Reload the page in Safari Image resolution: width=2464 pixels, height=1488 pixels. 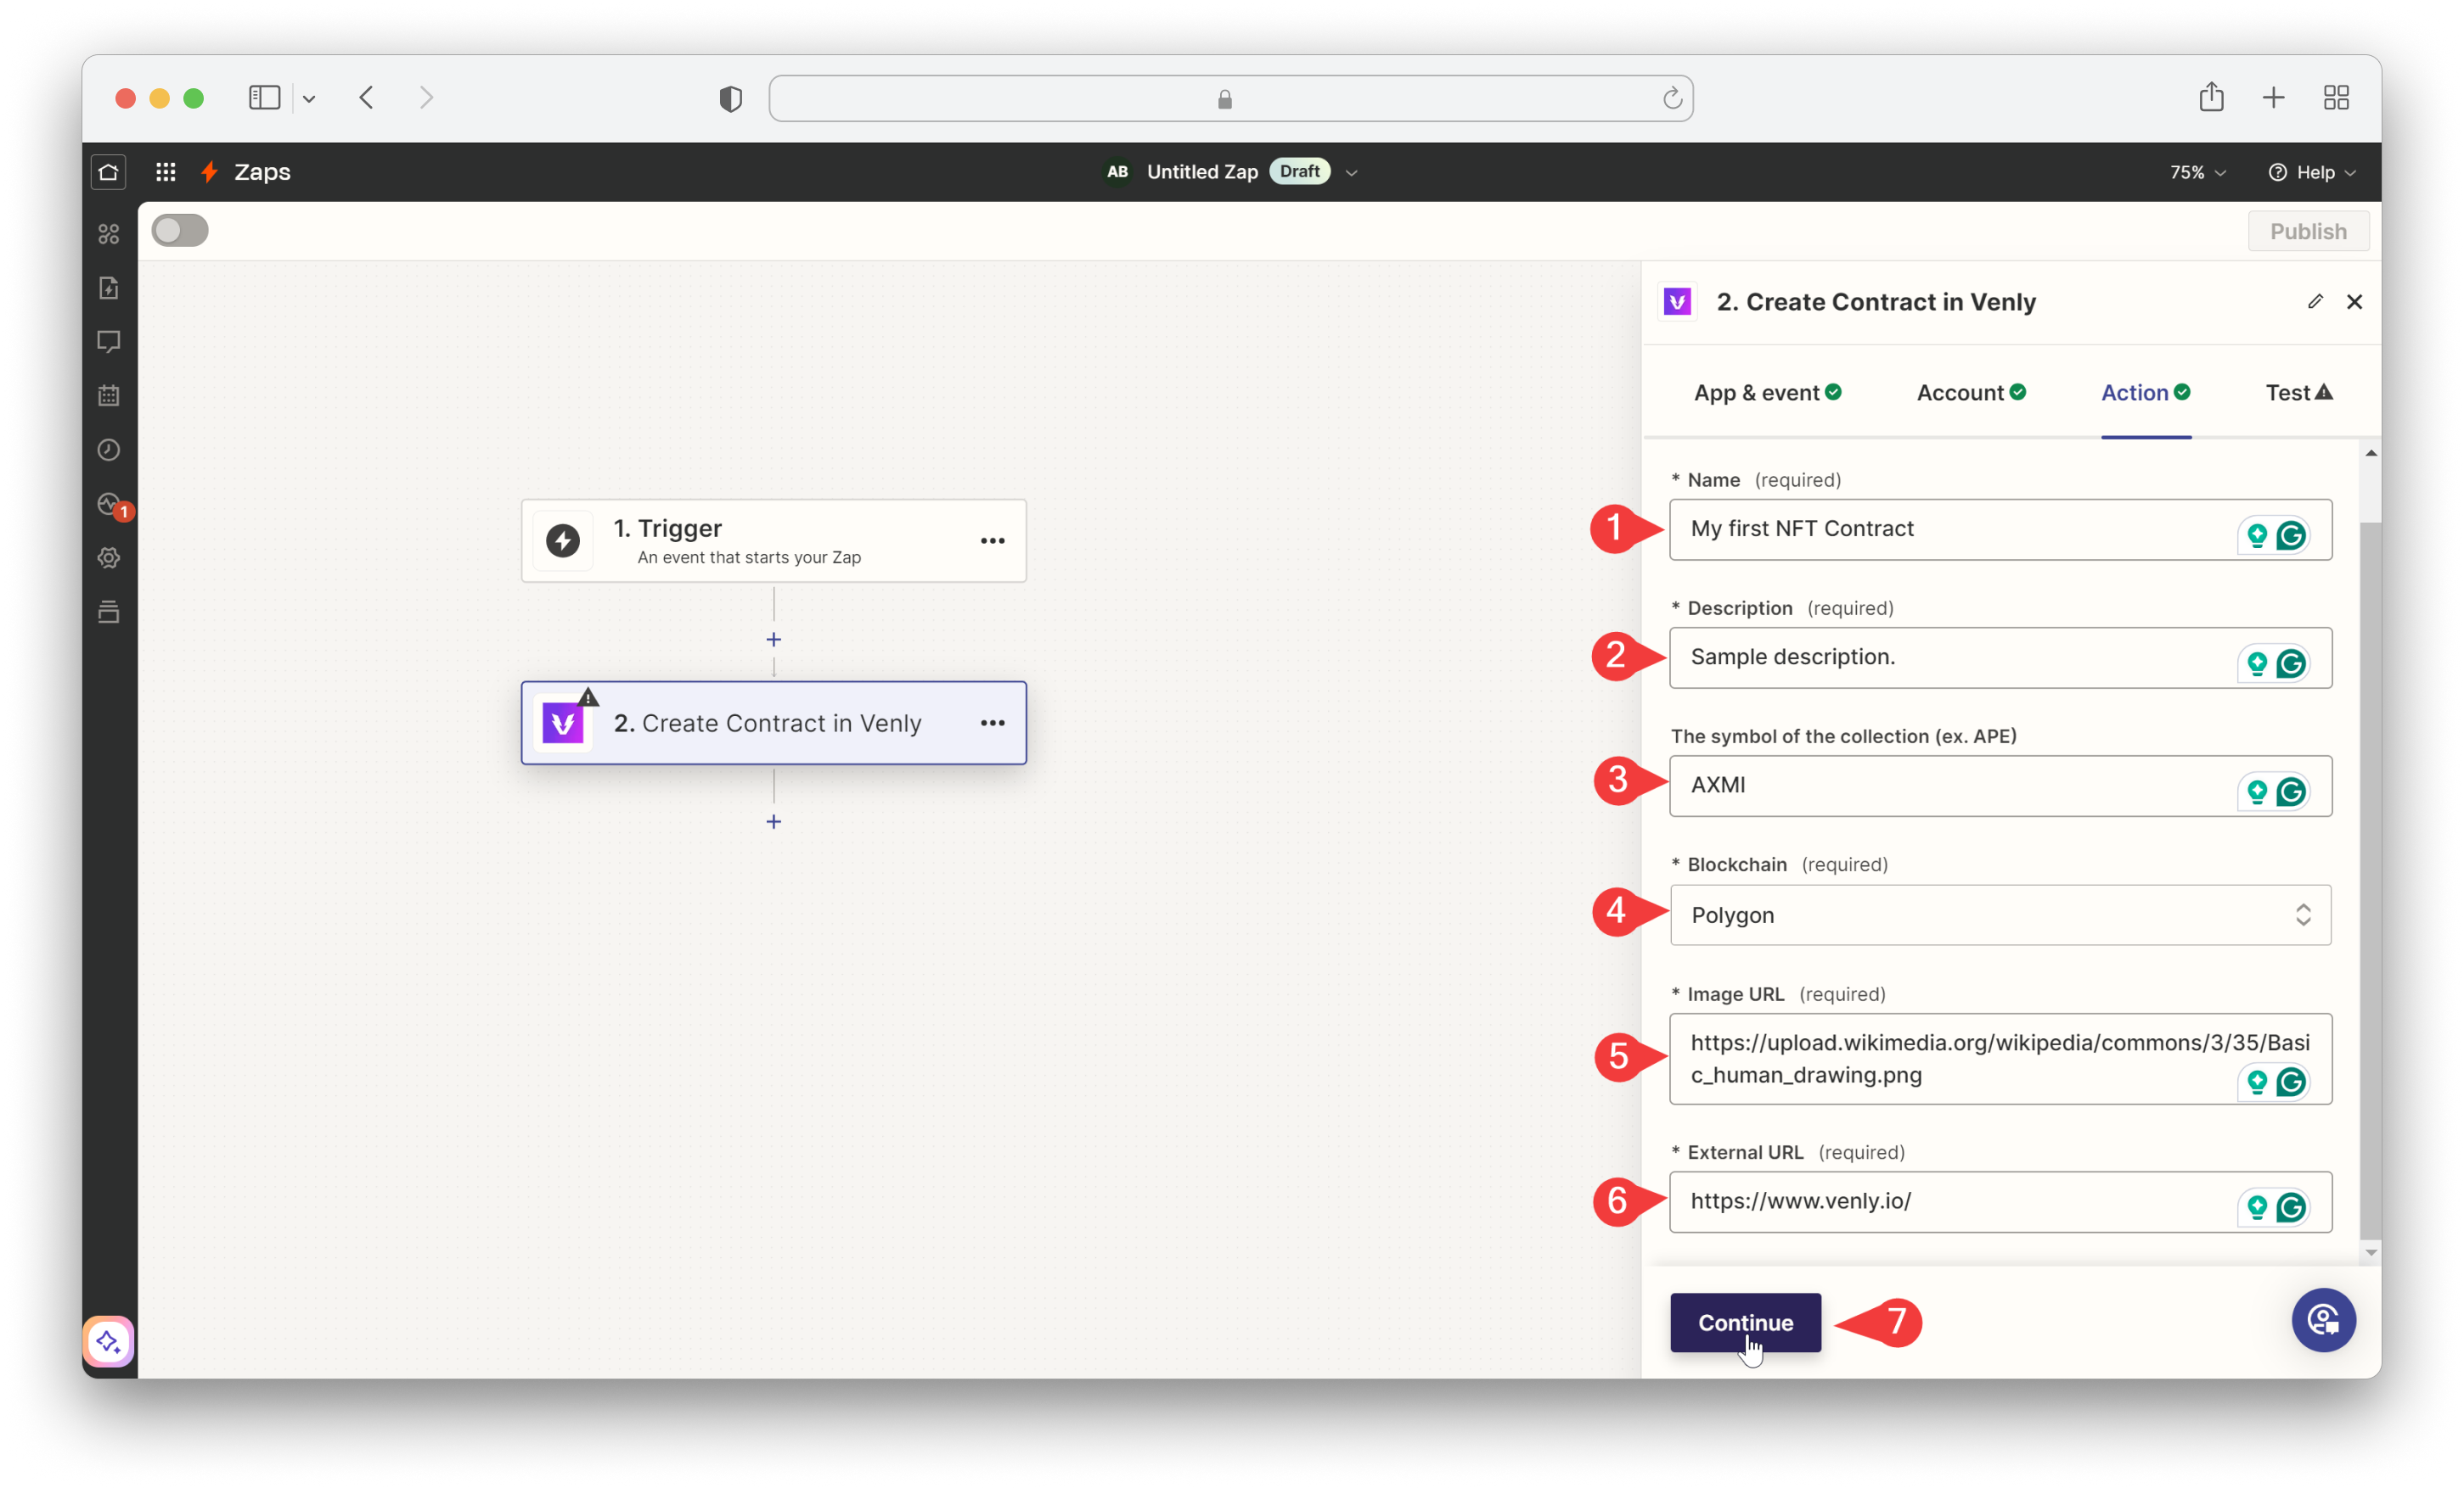tap(1672, 98)
